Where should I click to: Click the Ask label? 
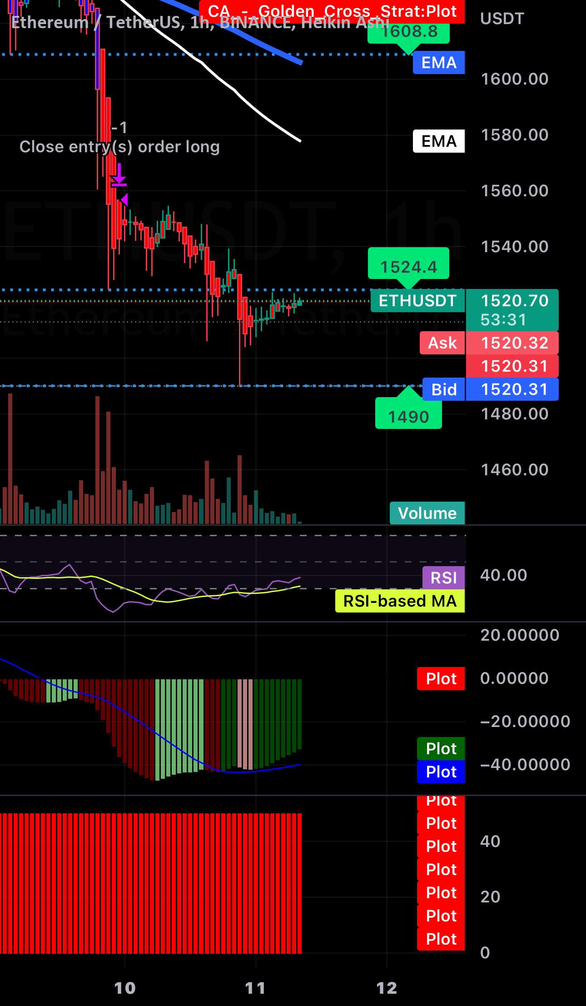coord(442,343)
